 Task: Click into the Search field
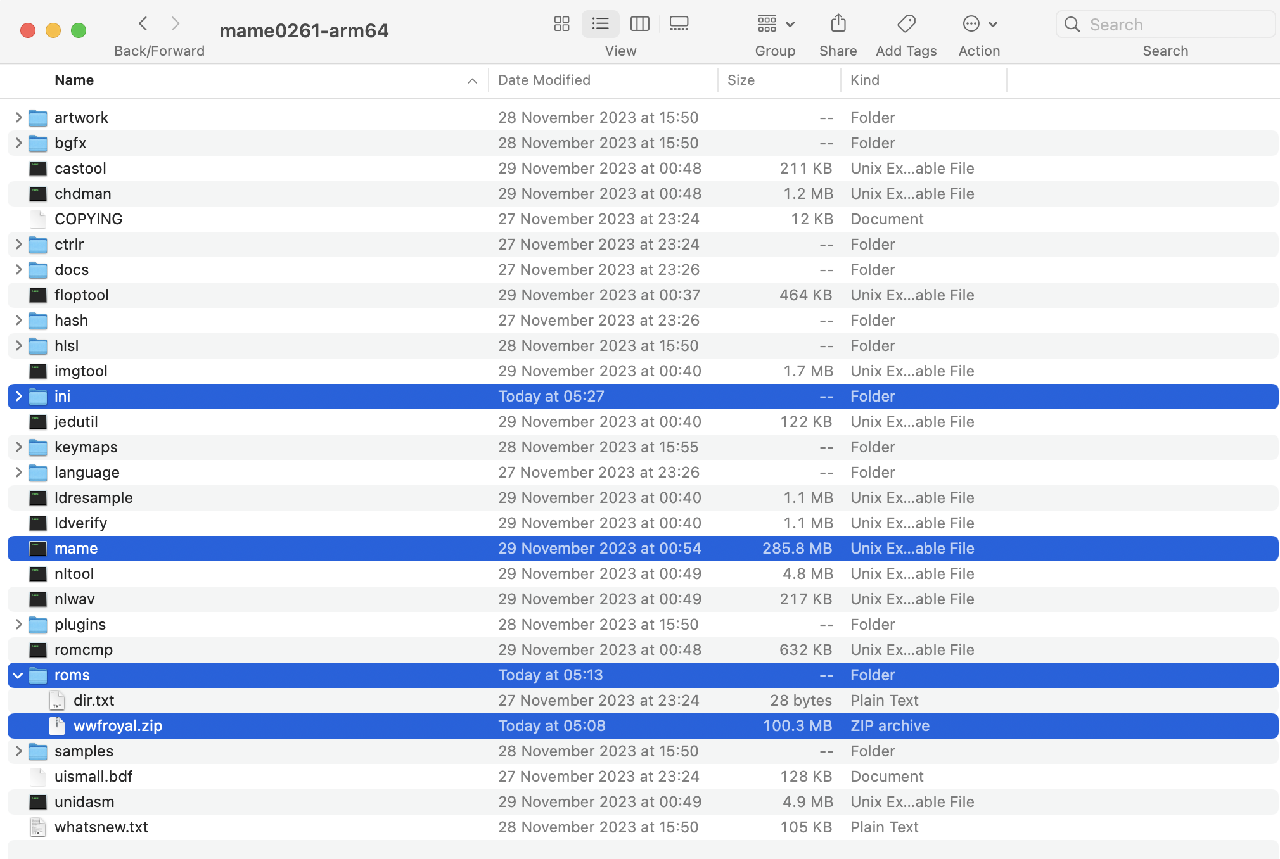click(x=1165, y=25)
